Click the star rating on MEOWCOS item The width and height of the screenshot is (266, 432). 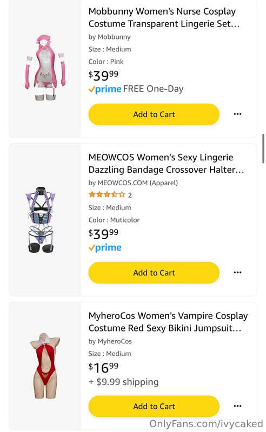pyautogui.click(x=107, y=195)
